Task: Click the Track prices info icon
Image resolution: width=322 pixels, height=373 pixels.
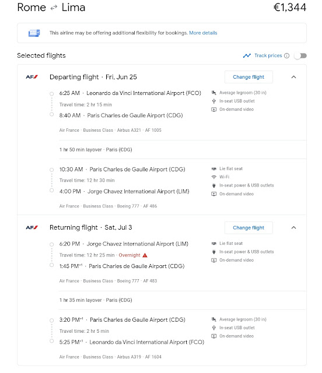Action: (x=287, y=56)
